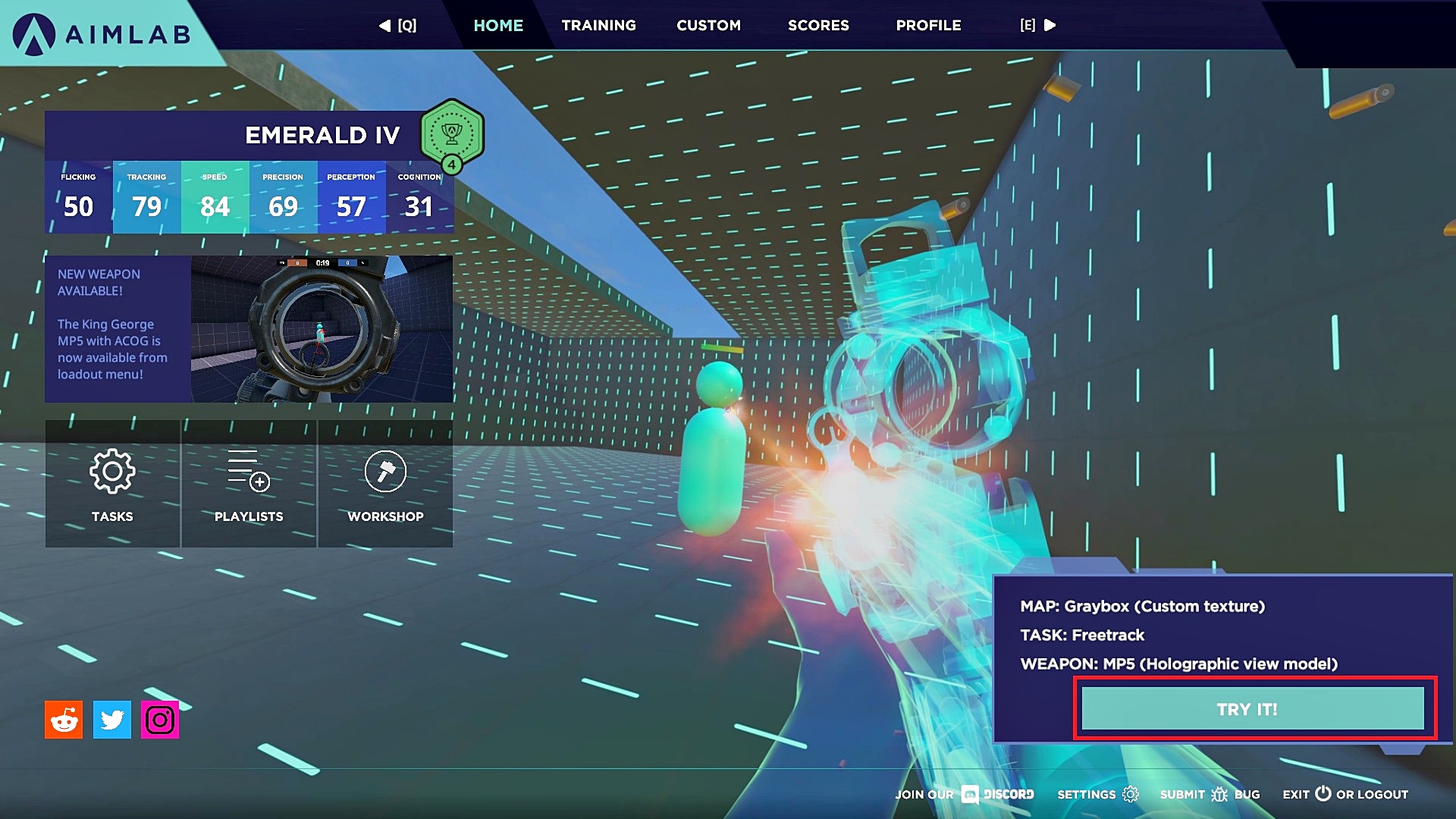Click the Settings gear at bottom

click(x=1131, y=794)
